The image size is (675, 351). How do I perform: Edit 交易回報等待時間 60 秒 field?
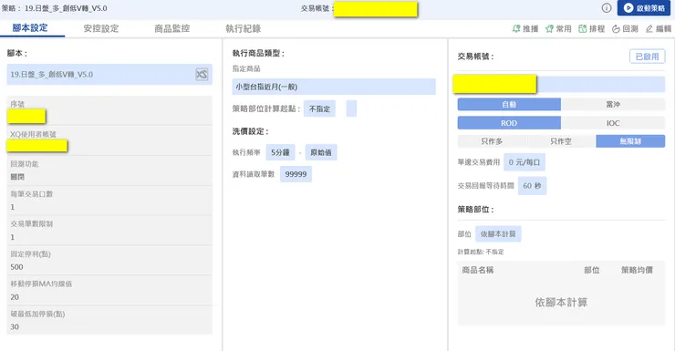pyautogui.click(x=532, y=186)
